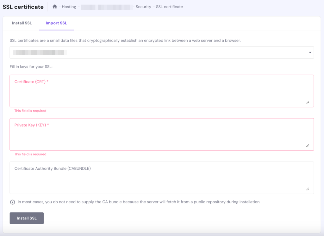Click Security in the breadcrumb trail
This screenshot has width=324, height=236.
click(x=143, y=6)
